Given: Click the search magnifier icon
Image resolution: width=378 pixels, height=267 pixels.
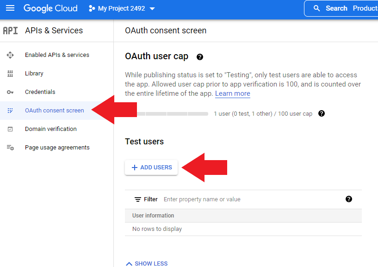Looking at the screenshot, I should pos(316,8).
